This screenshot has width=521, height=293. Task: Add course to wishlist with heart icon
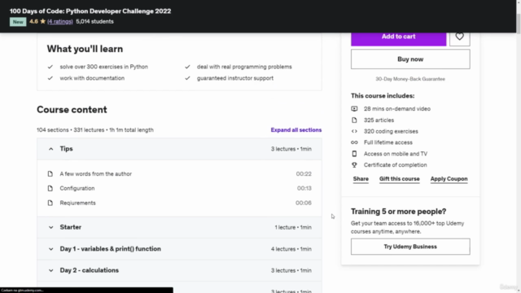coord(459,37)
